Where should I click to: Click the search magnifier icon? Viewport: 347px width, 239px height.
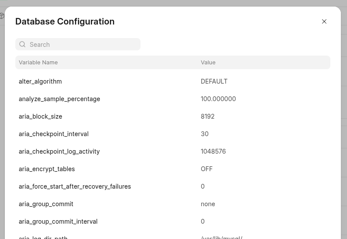click(x=23, y=44)
